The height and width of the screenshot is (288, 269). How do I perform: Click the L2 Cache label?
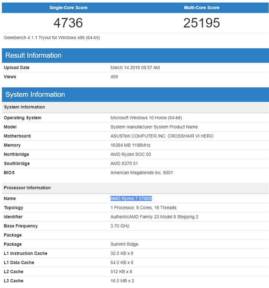tap(14, 272)
